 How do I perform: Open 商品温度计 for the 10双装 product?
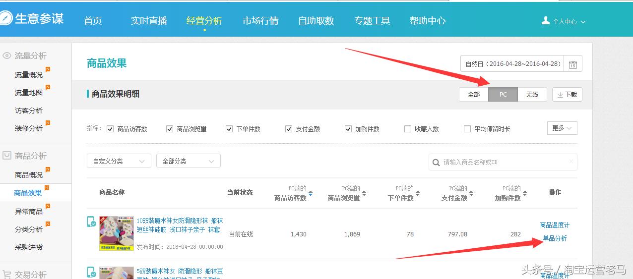pos(555,225)
